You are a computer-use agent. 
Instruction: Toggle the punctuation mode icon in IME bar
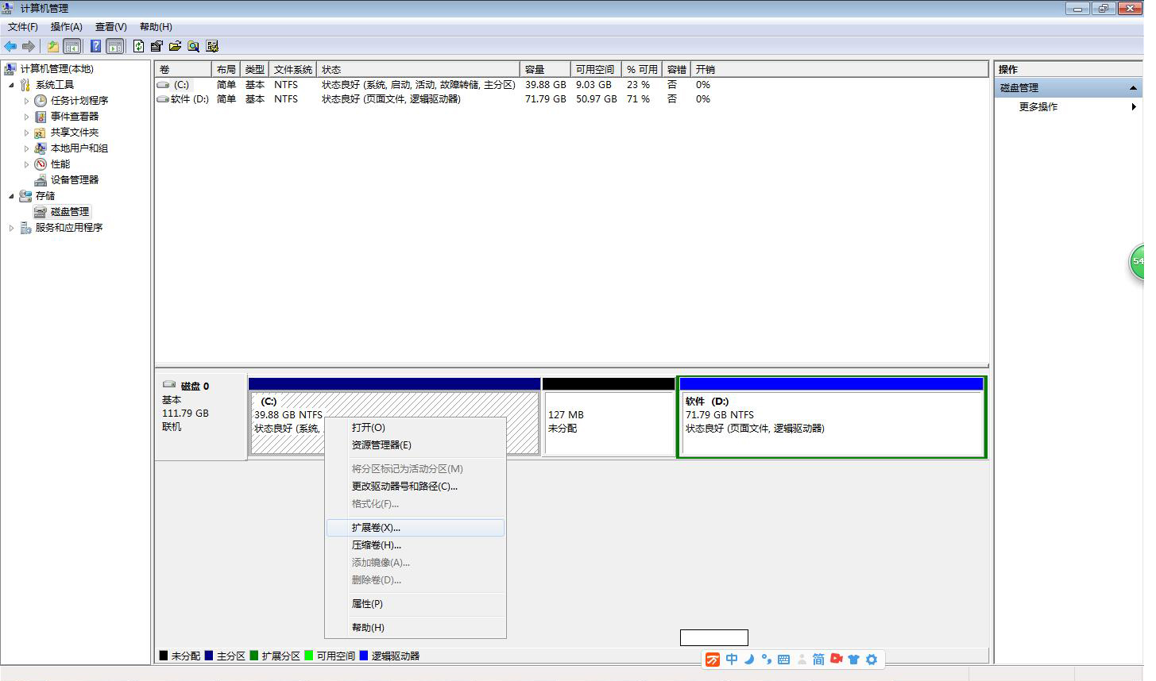tap(766, 660)
